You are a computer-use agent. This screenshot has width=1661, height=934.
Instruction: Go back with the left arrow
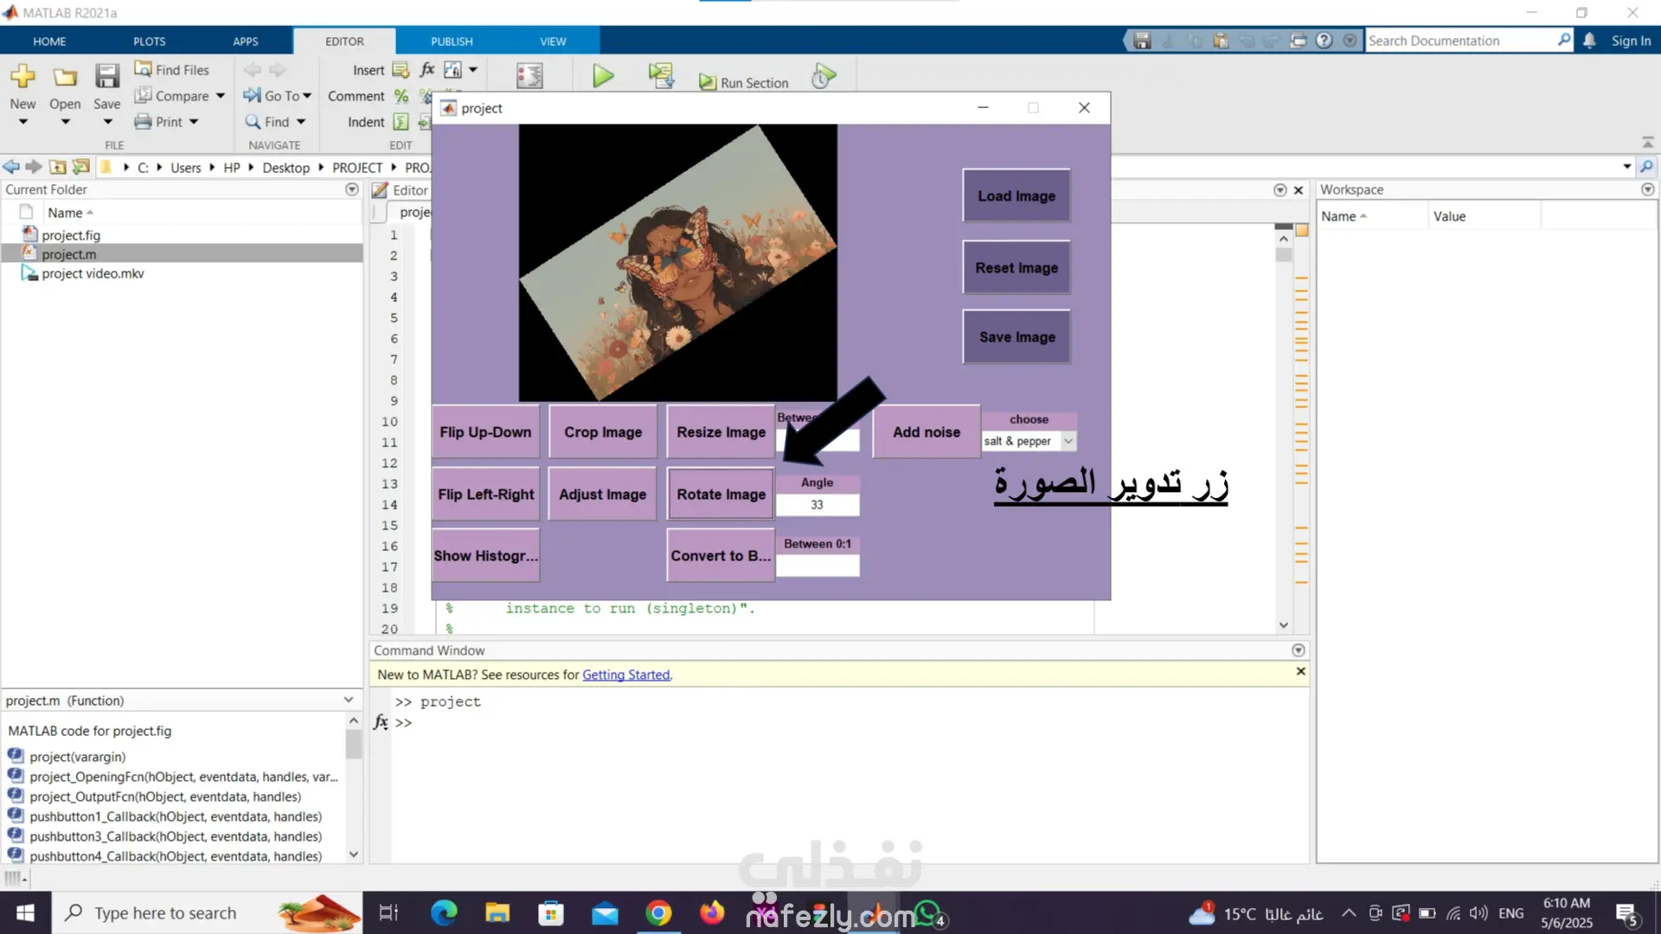pos(11,167)
